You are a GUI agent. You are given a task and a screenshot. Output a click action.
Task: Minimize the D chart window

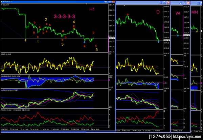pos(161,2)
